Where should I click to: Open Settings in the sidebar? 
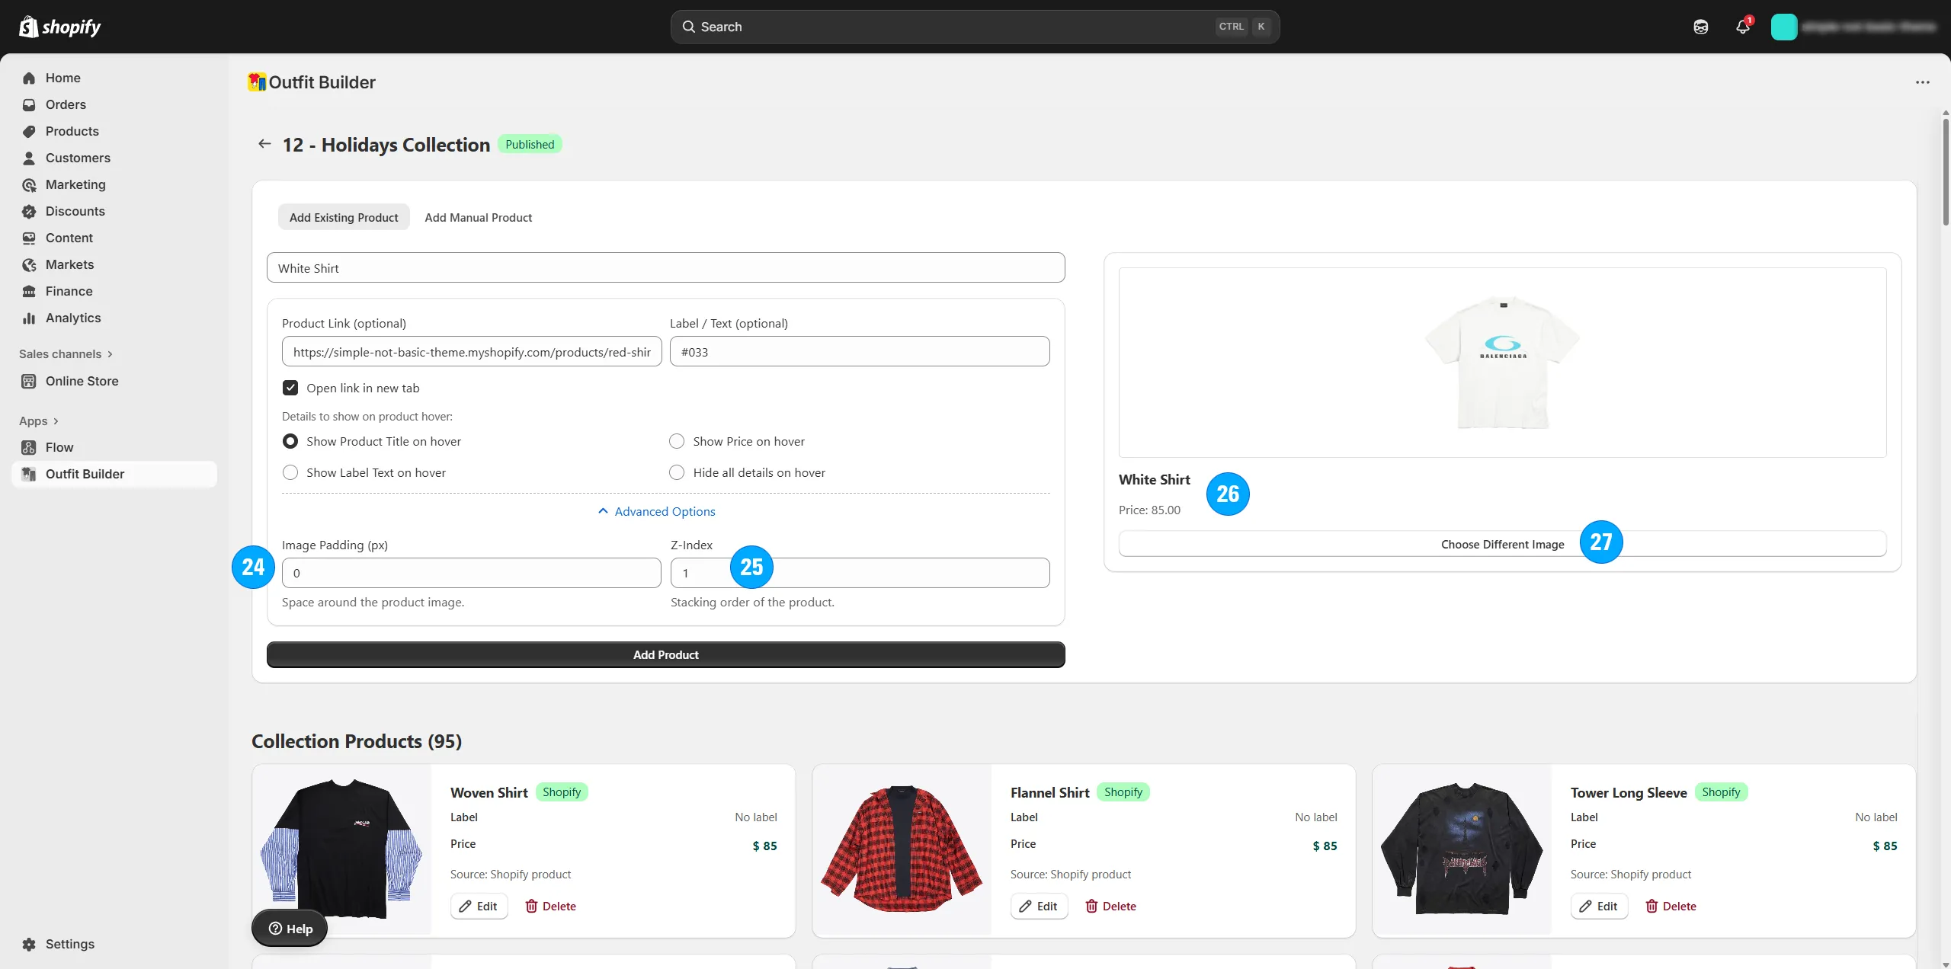[x=69, y=944]
